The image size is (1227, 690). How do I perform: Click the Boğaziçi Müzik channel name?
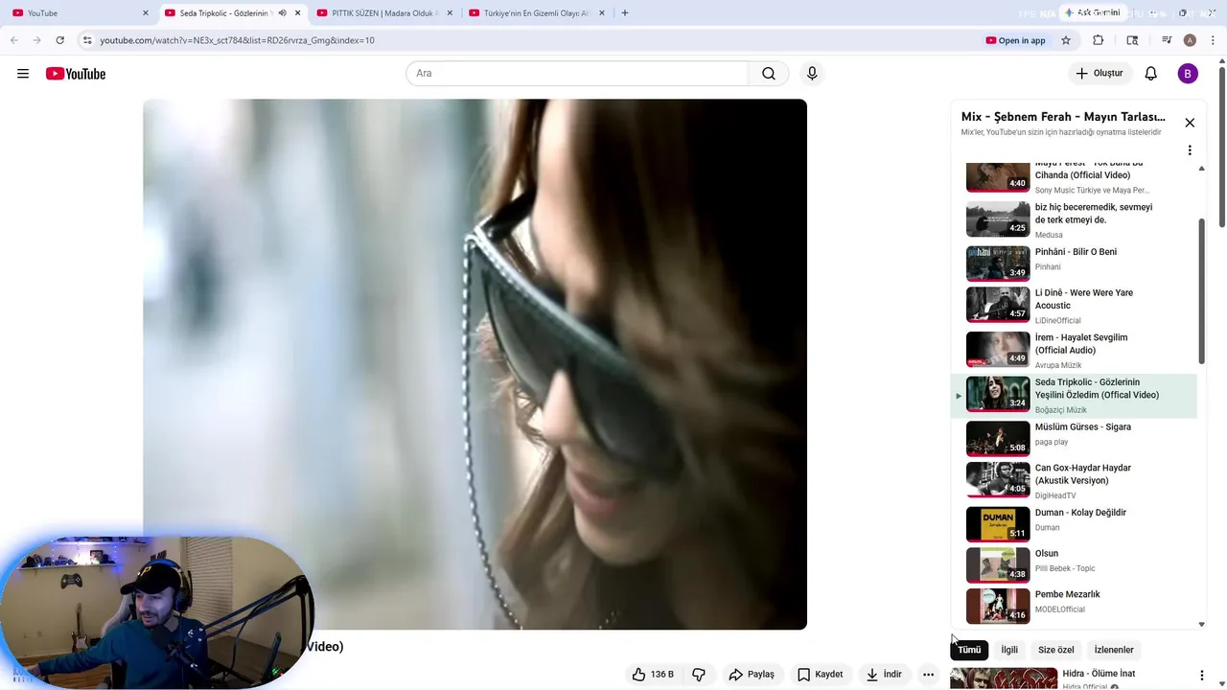(x=1061, y=410)
